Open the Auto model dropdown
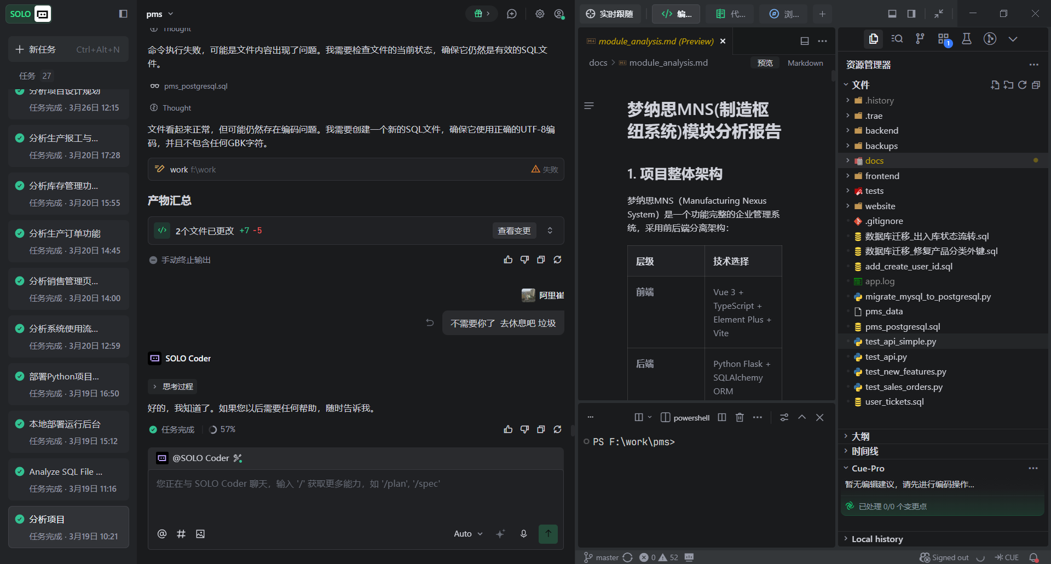Viewport: 1051px width, 564px height. pyautogui.click(x=469, y=534)
